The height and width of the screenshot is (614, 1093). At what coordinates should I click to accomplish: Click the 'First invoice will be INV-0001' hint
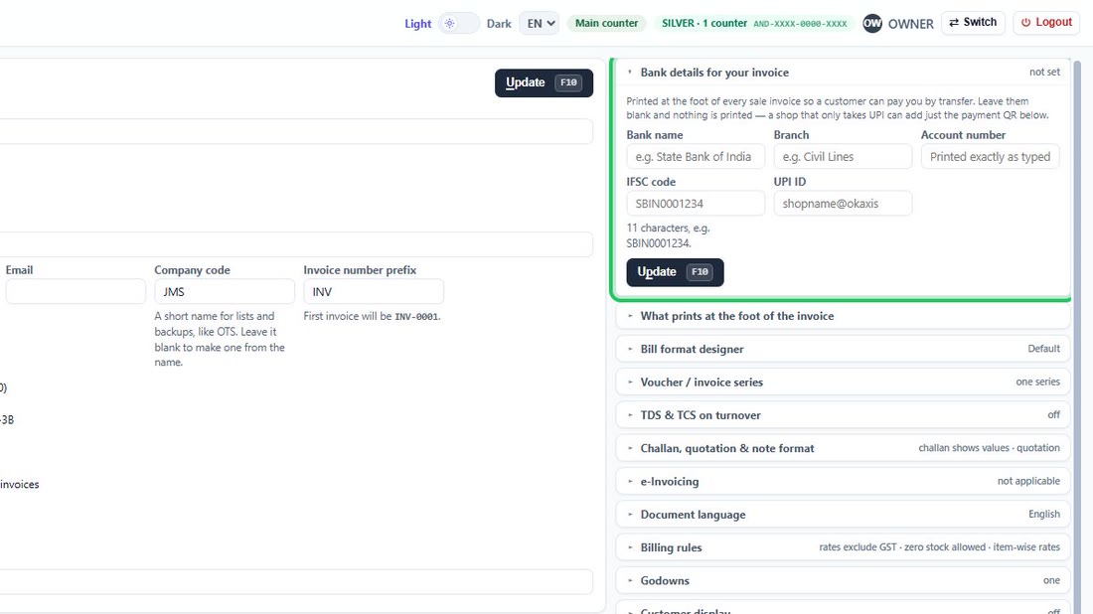373,316
